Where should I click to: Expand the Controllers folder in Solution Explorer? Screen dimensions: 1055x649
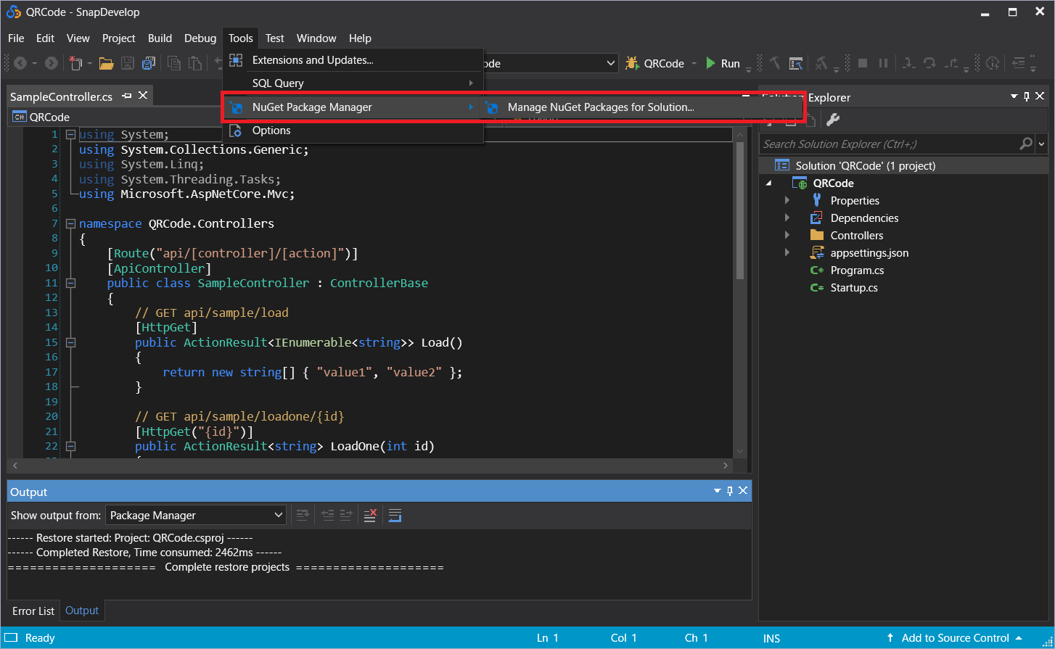click(787, 235)
